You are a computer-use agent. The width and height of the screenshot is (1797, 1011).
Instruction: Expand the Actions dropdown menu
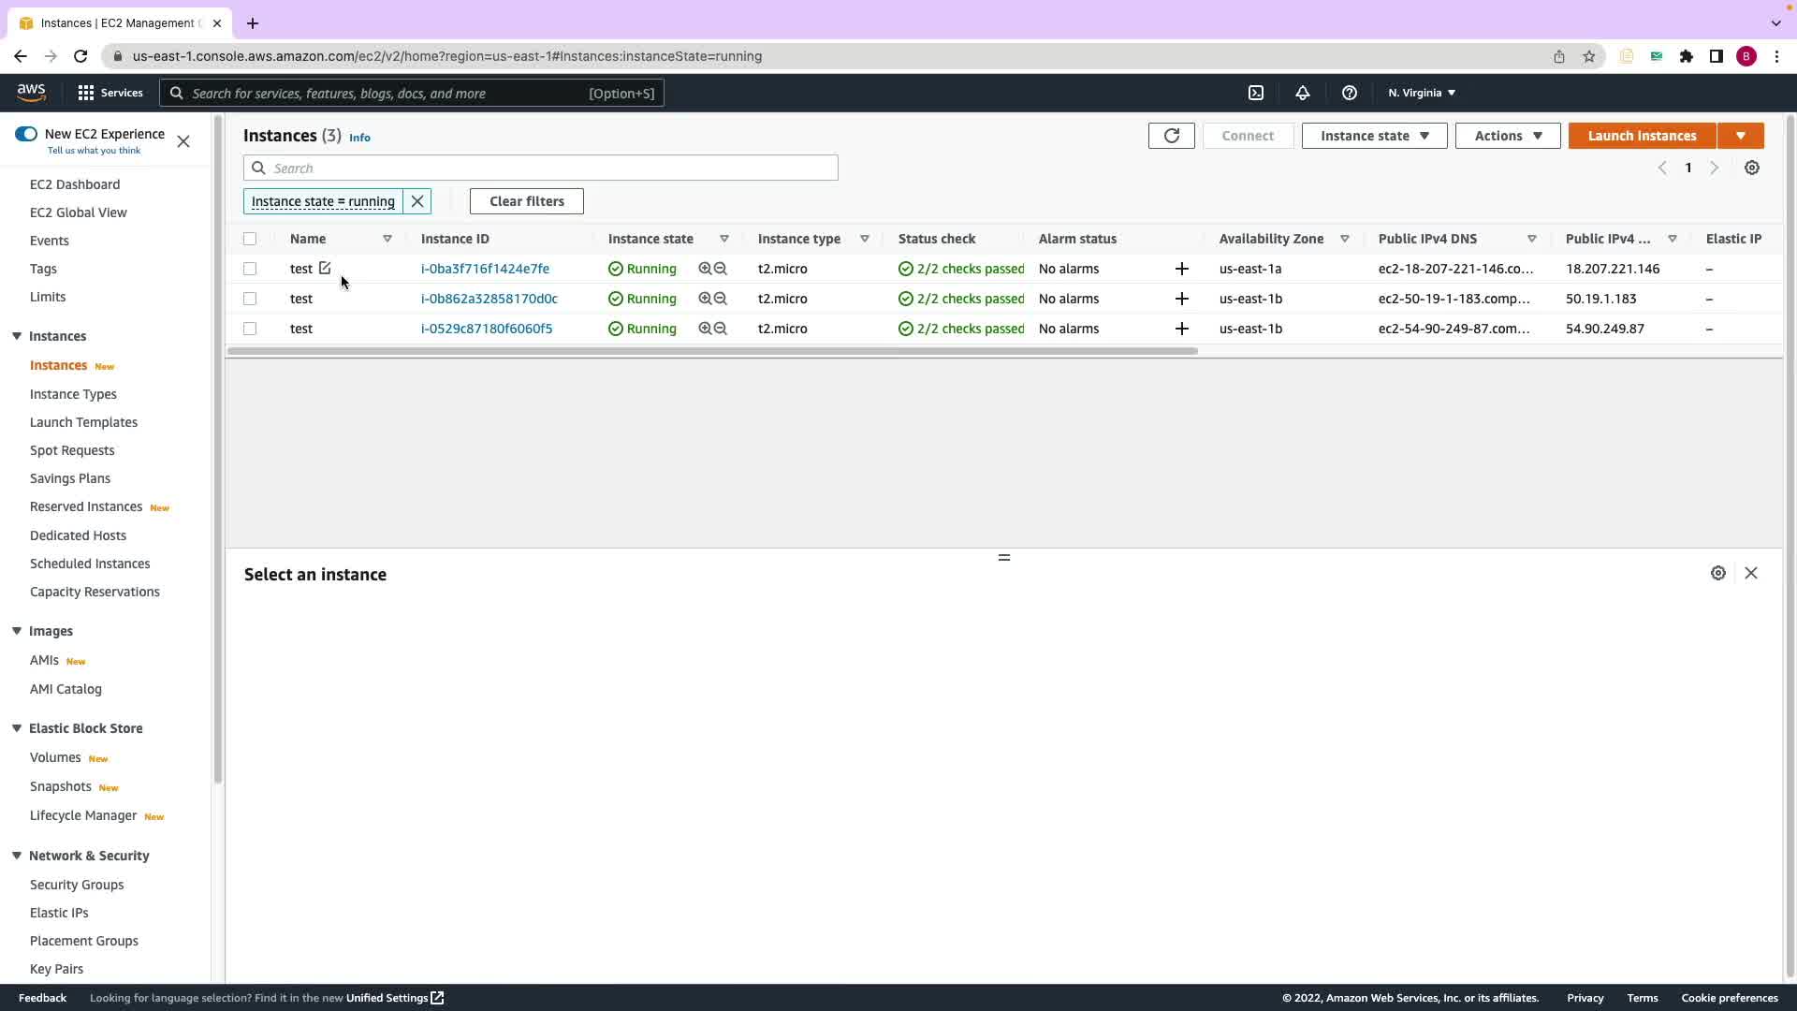pyautogui.click(x=1507, y=136)
